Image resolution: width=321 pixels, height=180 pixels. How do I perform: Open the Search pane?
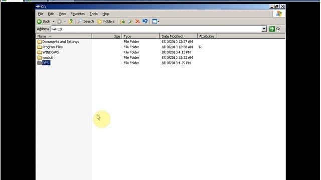(86, 21)
